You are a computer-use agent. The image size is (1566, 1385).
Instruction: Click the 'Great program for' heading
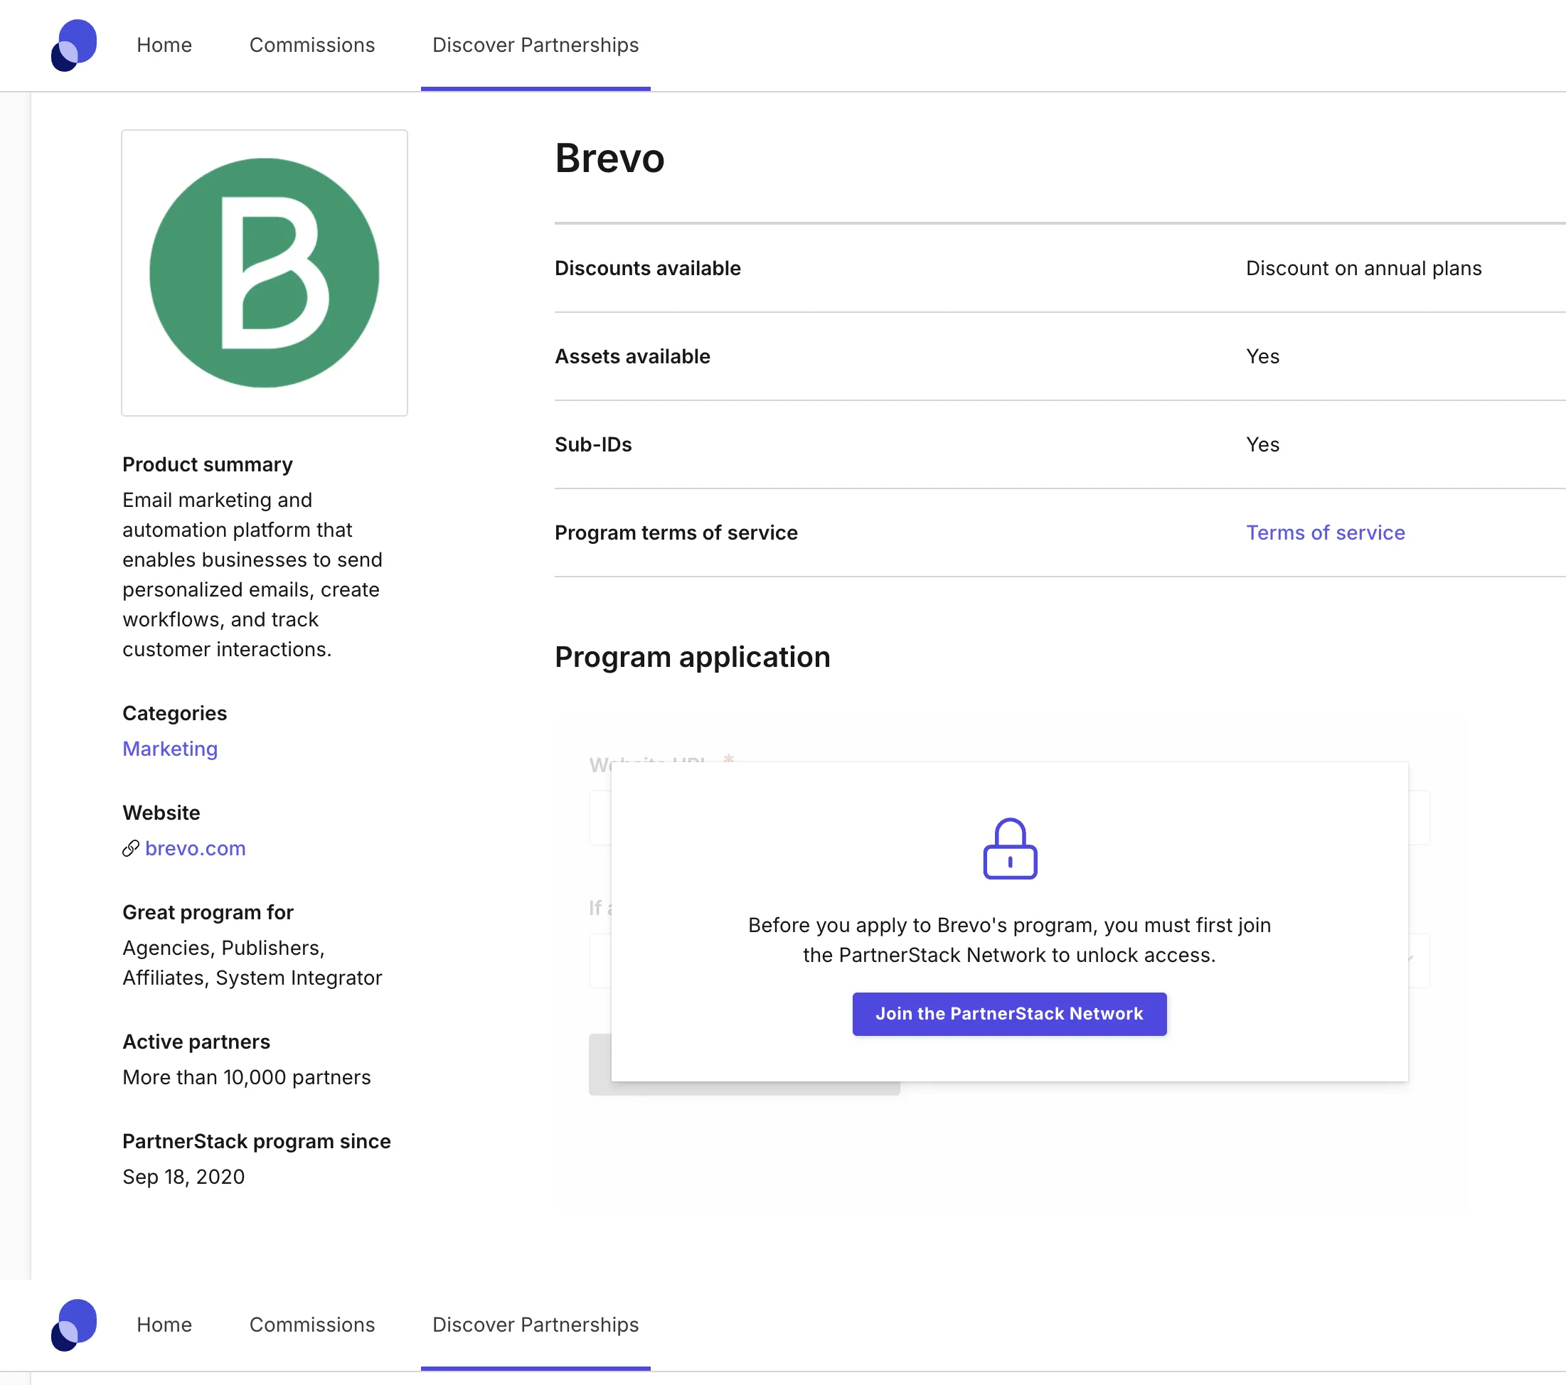point(208,912)
